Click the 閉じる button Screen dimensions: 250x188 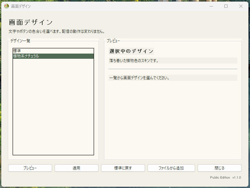(x=219, y=168)
